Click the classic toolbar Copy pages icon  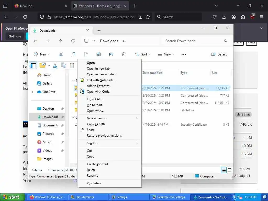(64, 65)
